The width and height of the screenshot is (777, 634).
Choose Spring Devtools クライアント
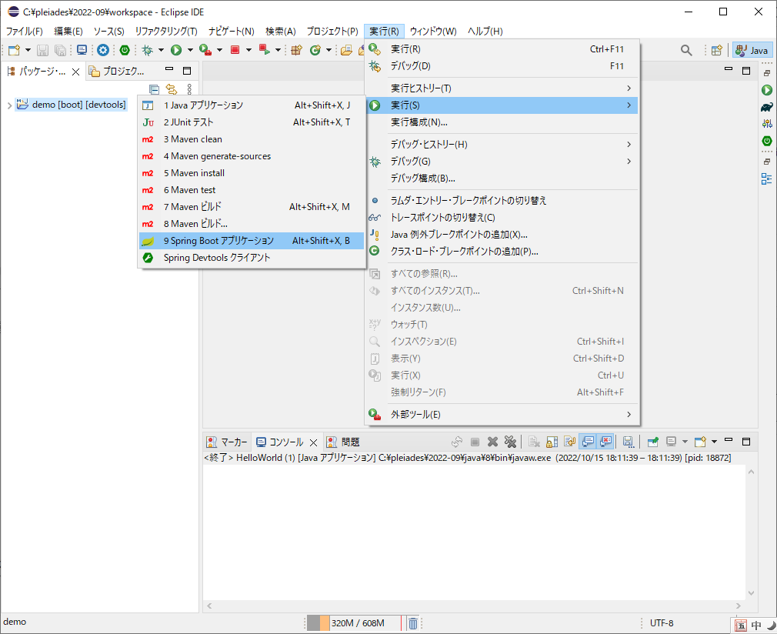(252, 257)
